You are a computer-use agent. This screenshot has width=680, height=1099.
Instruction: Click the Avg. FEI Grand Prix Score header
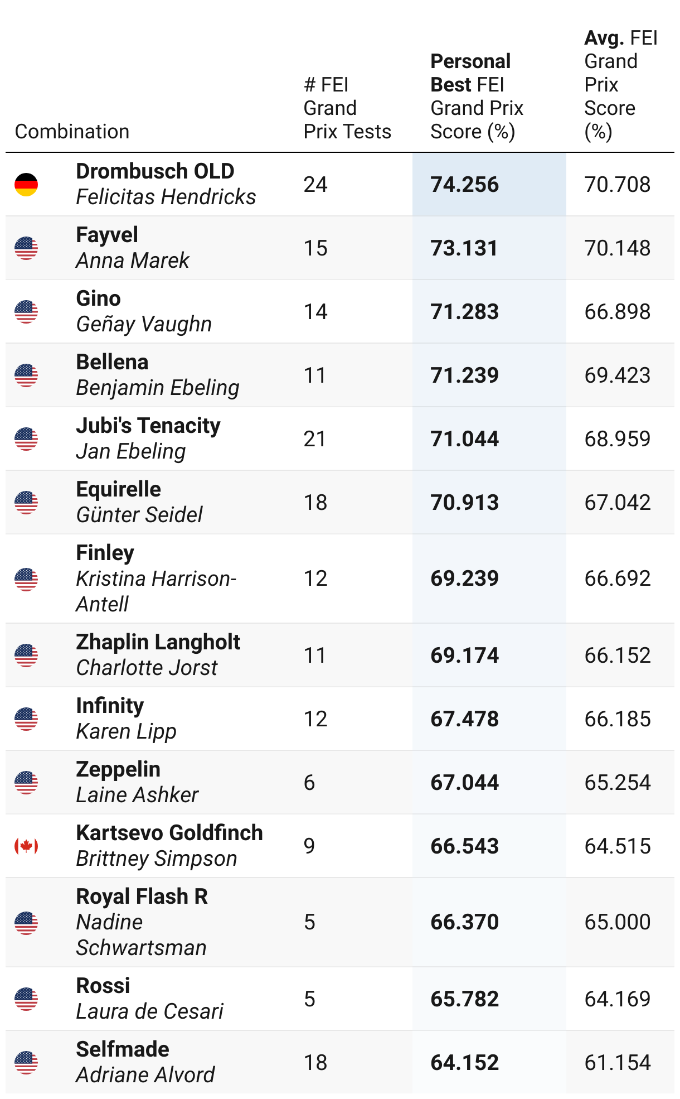point(620,85)
